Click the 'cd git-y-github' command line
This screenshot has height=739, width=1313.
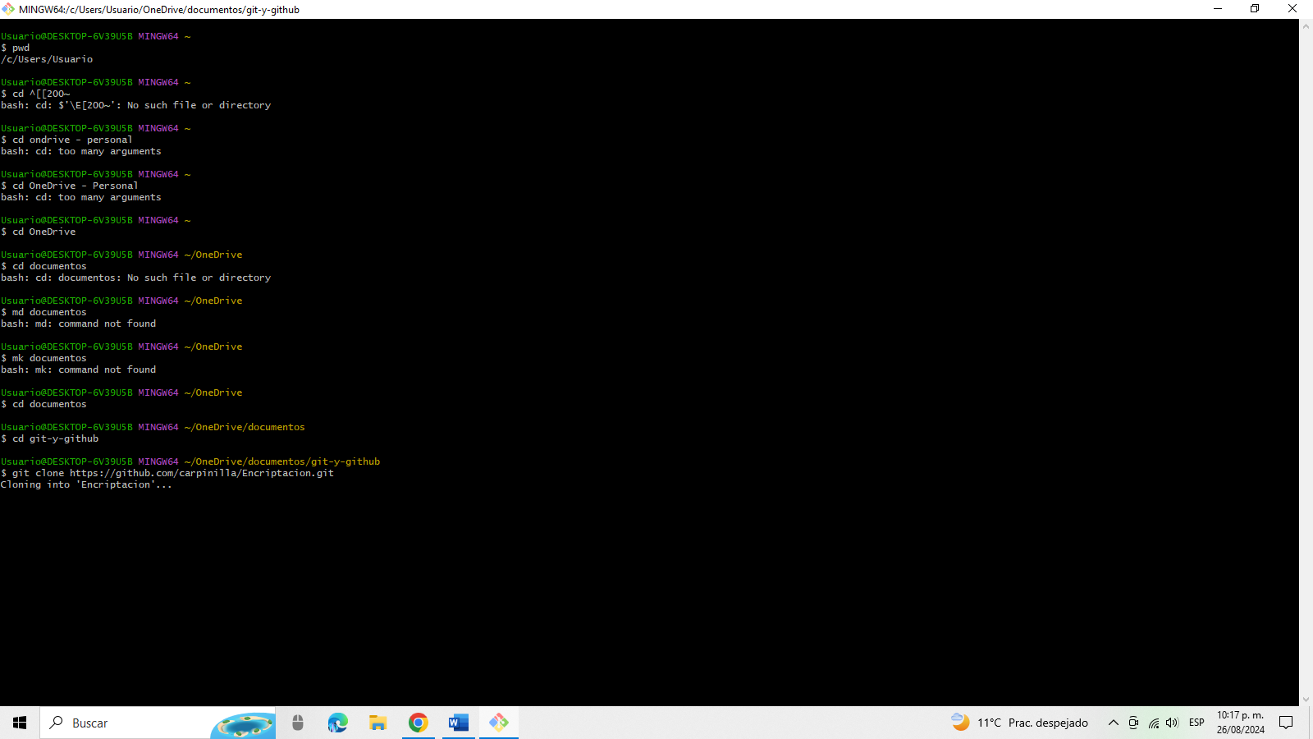click(50, 438)
